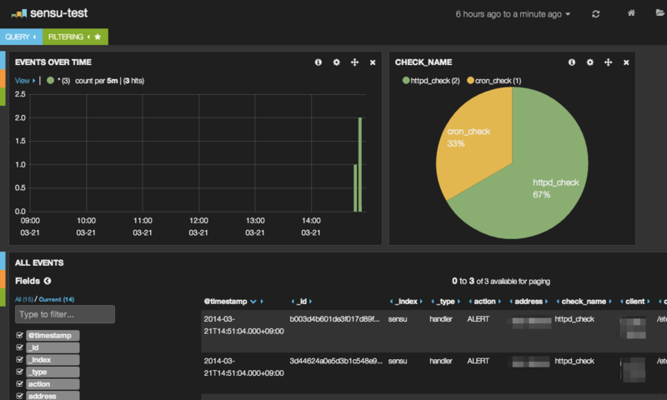Move @timestamp column right with arrow
Viewport: 667px width, 400px height.
coord(262,302)
